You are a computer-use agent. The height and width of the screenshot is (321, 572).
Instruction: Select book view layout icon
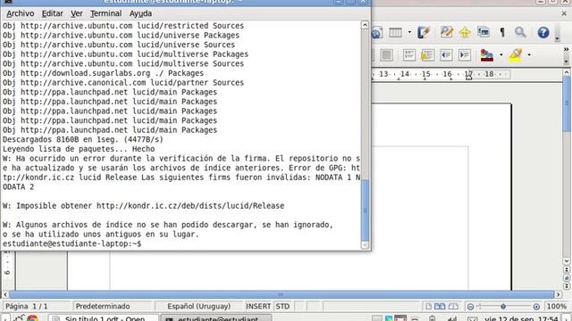coord(453,307)
